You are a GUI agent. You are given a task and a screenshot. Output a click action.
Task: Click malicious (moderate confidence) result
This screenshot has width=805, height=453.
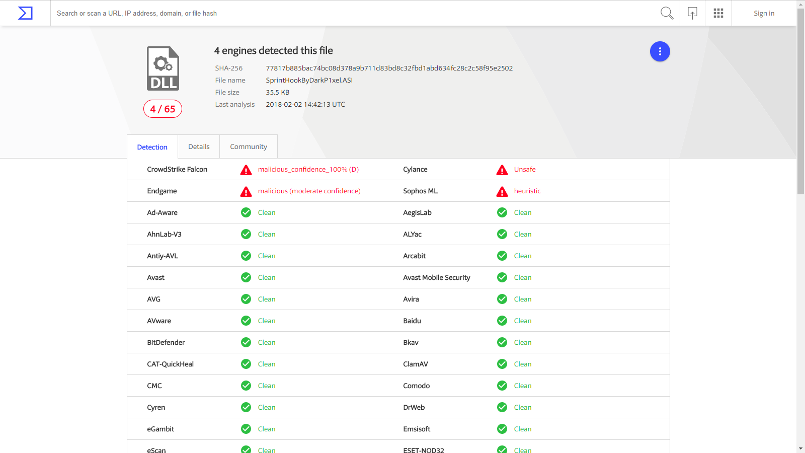309,191
